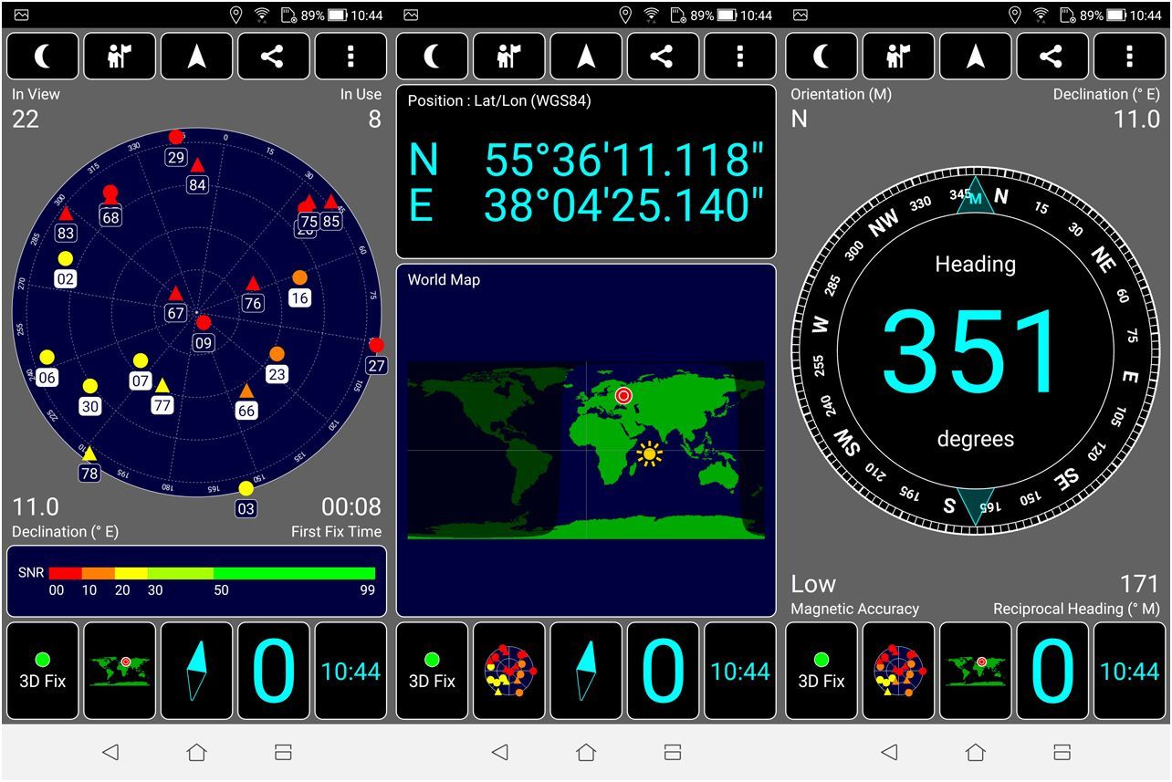Tap 3D Fix status tile on compass screen
Viewport: 1172px width, 782px height.
click(821, 671)
